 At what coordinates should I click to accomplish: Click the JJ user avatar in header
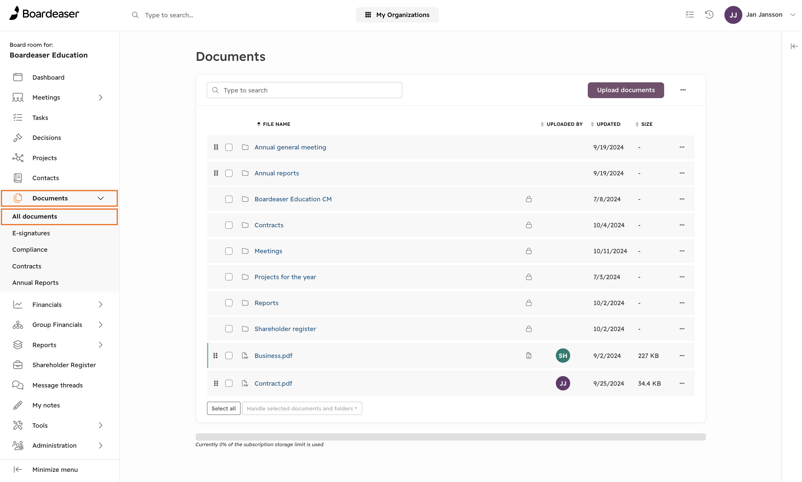[733, 15]
